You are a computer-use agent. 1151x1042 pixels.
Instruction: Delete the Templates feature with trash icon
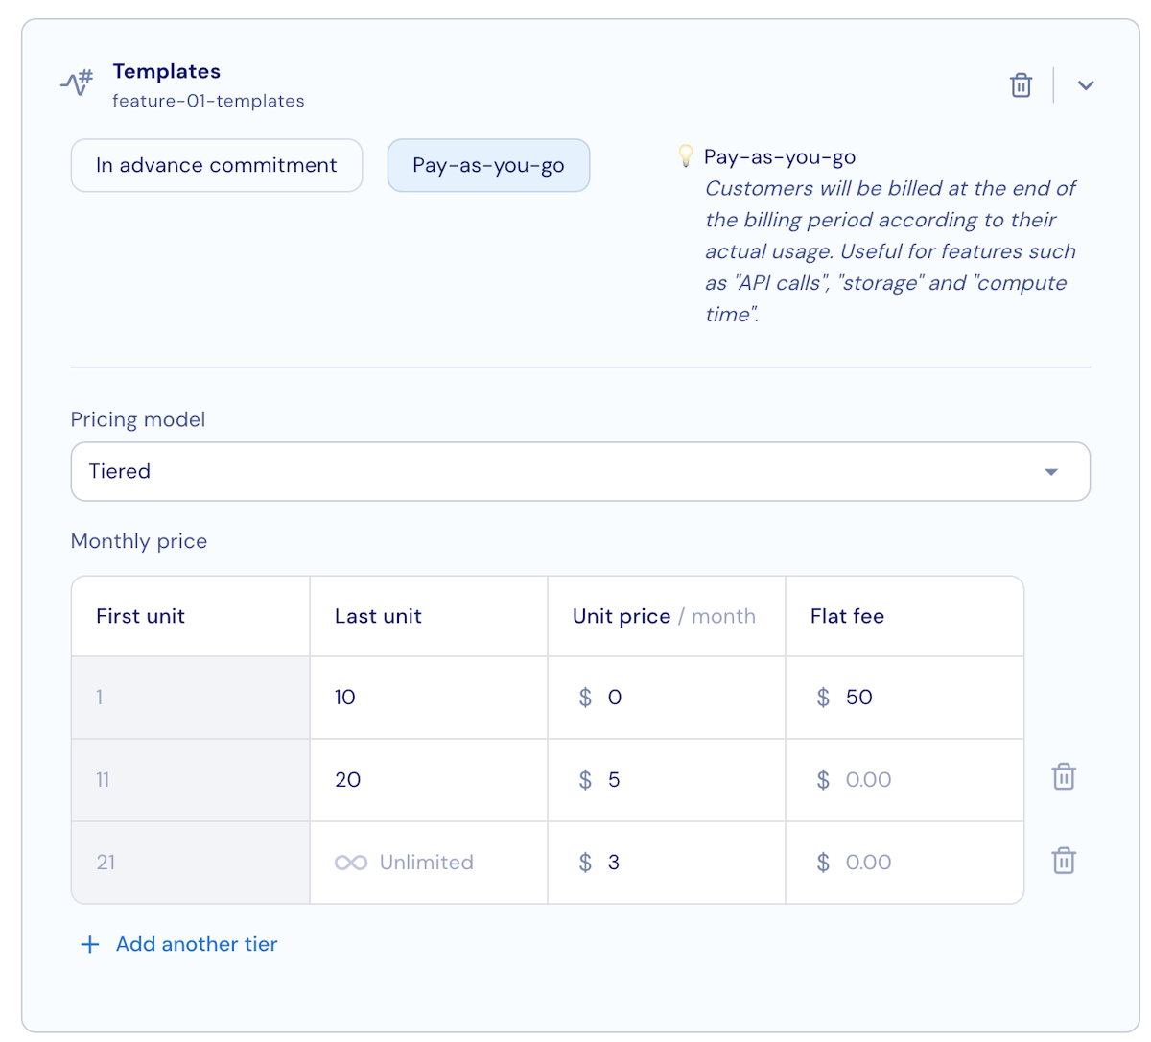click(1021, 85)
